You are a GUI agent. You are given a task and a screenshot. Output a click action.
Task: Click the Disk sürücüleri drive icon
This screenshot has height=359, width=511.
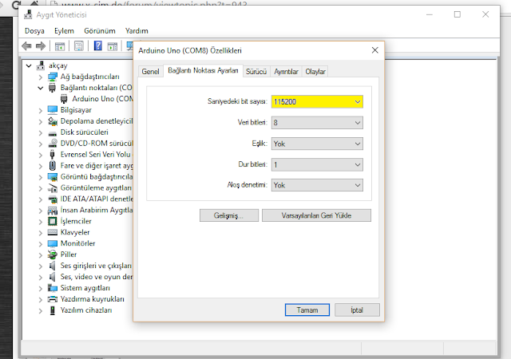tap(53, 133)
